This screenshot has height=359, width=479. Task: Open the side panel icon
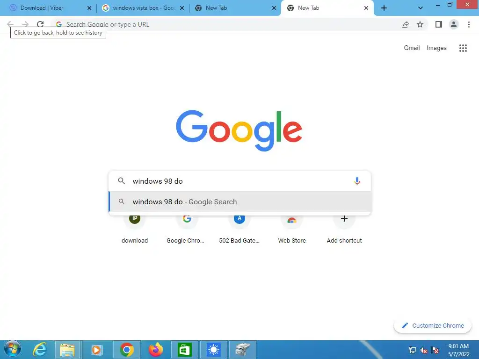[439, 24]
